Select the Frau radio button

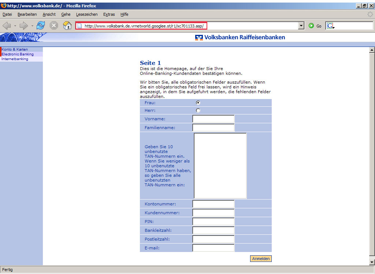pos(198,103)
